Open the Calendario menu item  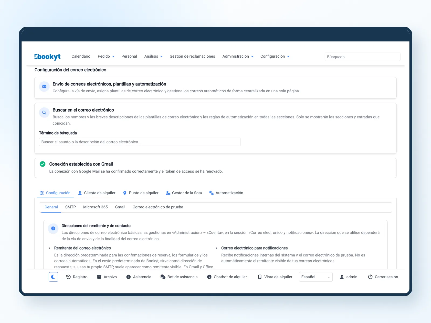[81, 56]
